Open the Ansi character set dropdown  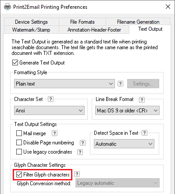[49, 111]
